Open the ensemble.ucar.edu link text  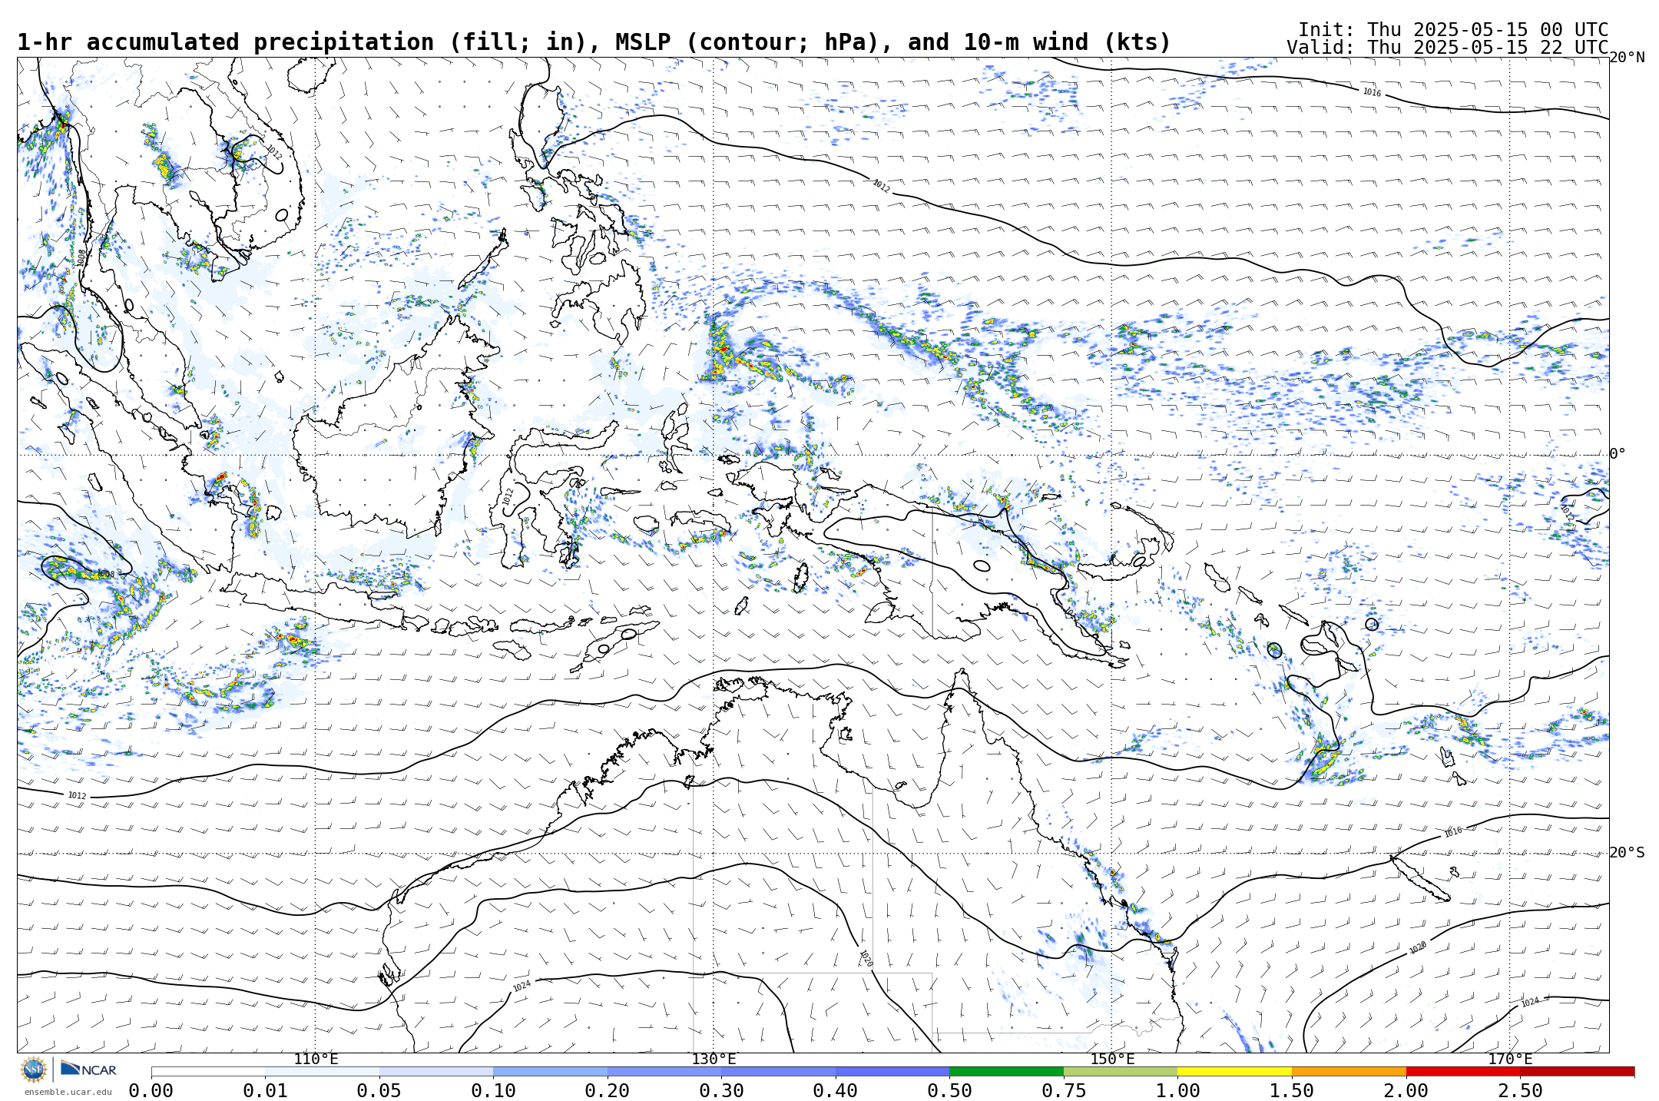[x=68, y=1092]
